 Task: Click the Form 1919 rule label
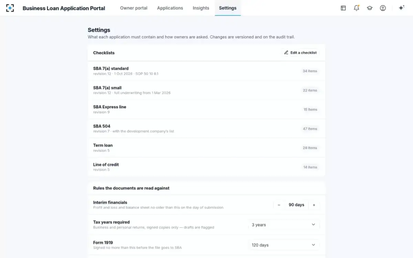(103, 243)
